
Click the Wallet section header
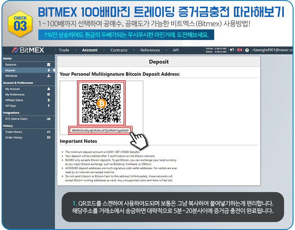tap(7, 59)
